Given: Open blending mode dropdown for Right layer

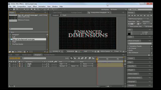Looking at the screenshot, I should pos(63,64).
